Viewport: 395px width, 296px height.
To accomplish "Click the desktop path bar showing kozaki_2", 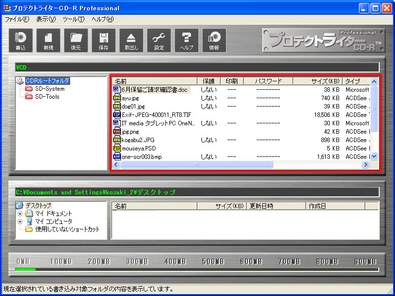I will click(197, 192).
